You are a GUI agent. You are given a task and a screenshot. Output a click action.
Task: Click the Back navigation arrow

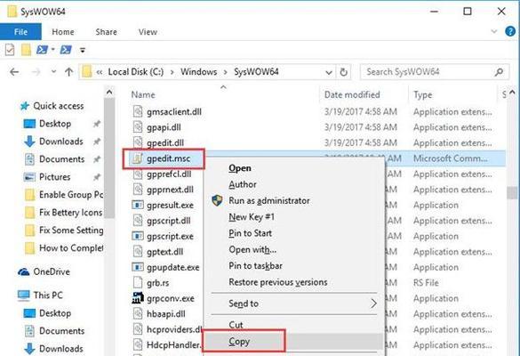coord(14,72)
